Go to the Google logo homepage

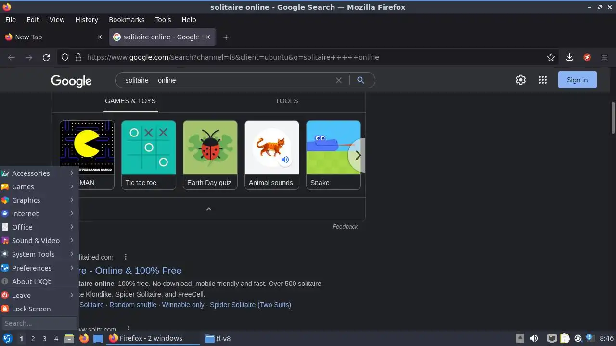71,81
